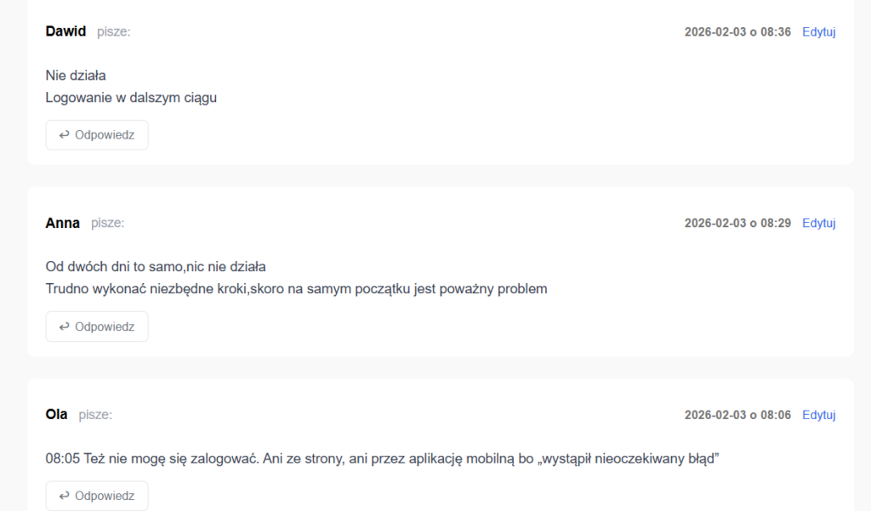Click the "Nie działa" comment line
The height and width of the screenshot is (511, 871).
tap(76, 76)
